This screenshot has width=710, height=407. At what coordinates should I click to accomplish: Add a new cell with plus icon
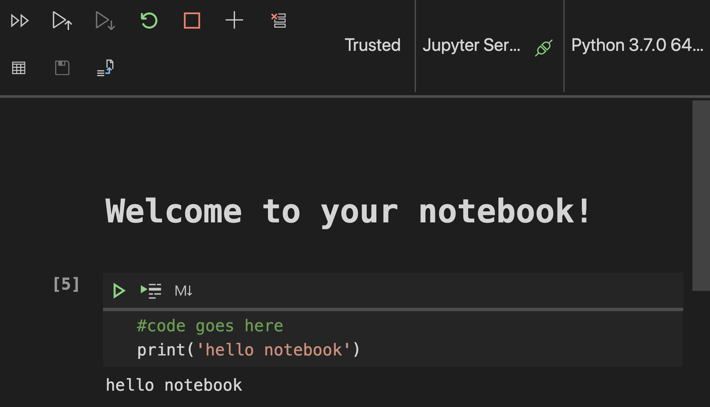coord(234,21)
